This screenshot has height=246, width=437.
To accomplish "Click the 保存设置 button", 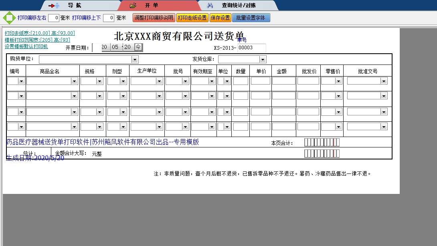I will point(220,18).
